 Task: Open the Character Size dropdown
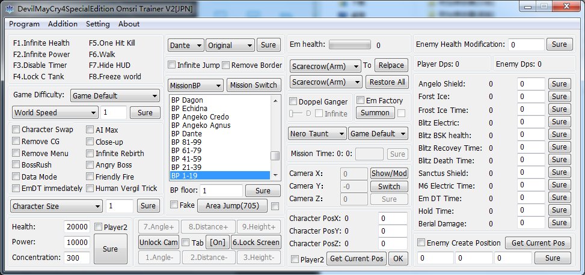pyautogui.click(x=57, y=206)
